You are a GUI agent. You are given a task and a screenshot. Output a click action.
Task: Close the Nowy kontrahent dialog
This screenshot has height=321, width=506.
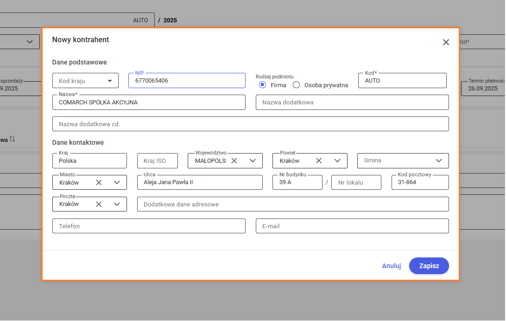[446, 42]
